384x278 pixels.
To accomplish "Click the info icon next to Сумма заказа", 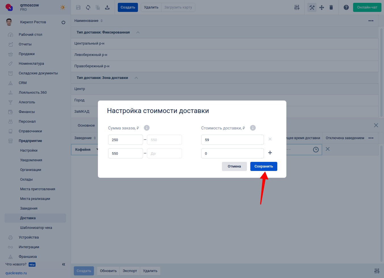I will pos(147,128).
